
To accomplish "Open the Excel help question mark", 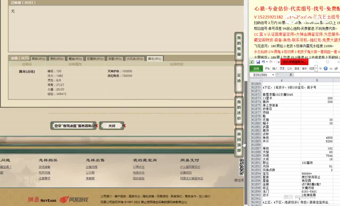I will 325,69.
